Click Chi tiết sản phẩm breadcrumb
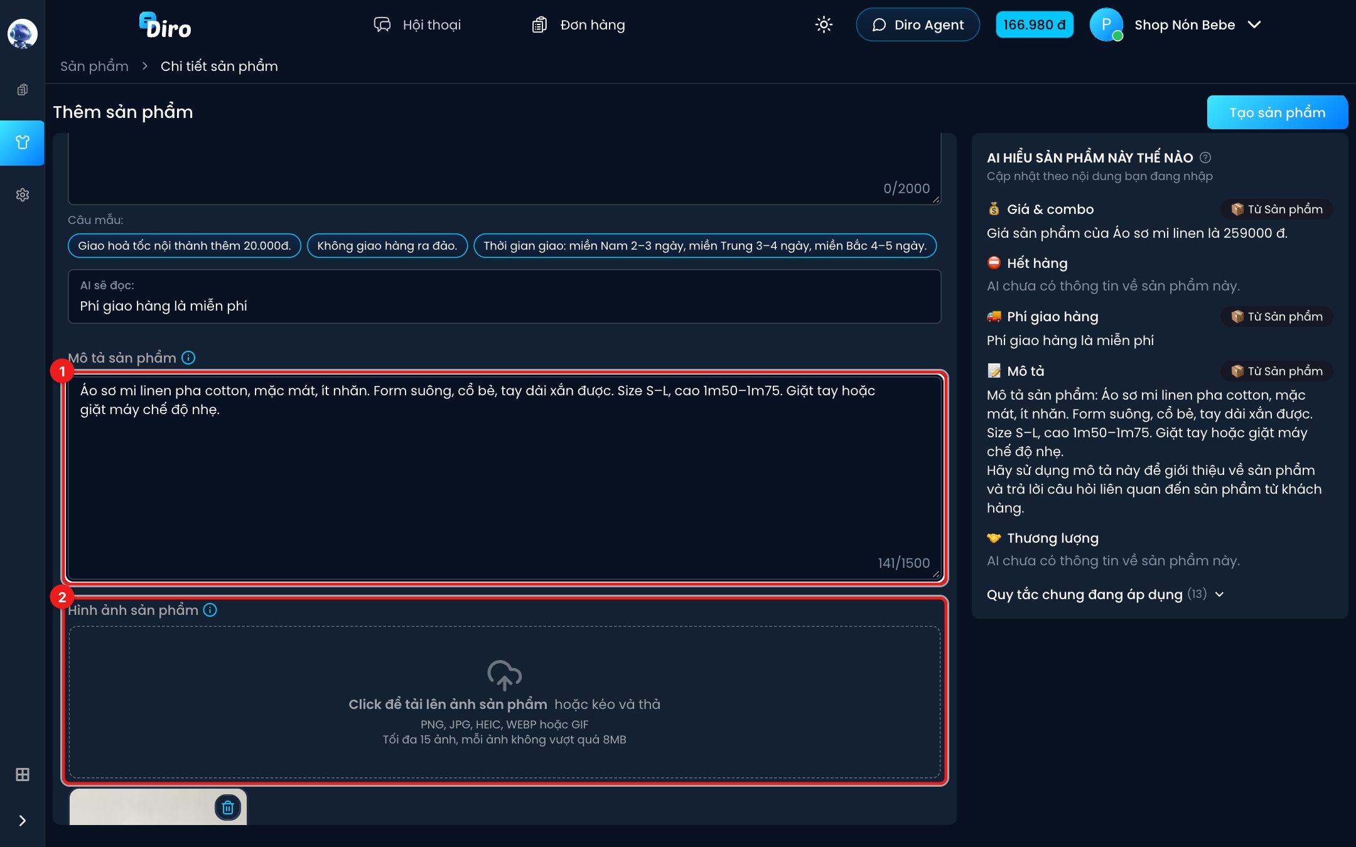 pyautogui.click(x=219, y=66)
